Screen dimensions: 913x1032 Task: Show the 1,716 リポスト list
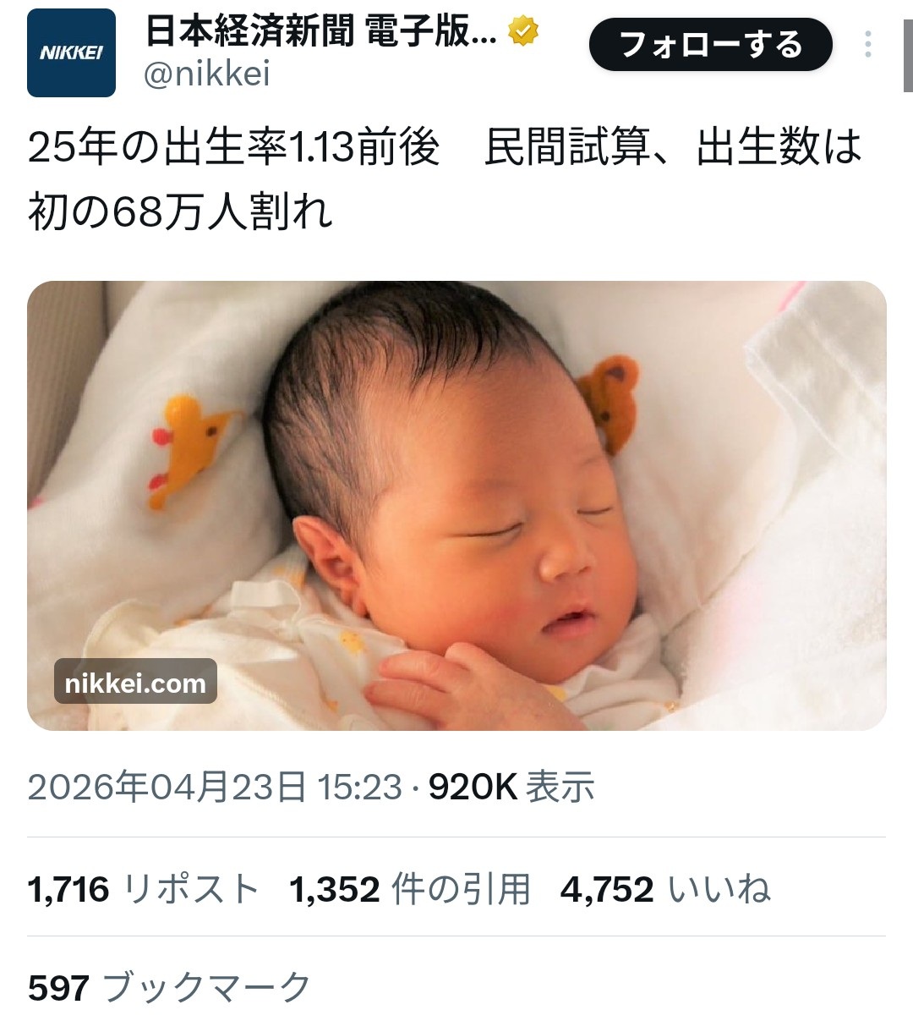pos(143,889)
